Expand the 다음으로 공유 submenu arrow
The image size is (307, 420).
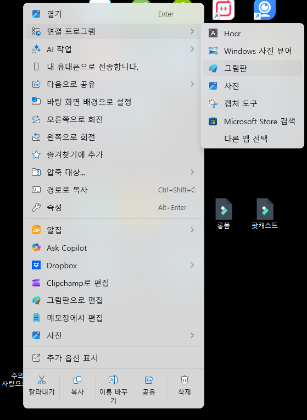coord(192,84)
